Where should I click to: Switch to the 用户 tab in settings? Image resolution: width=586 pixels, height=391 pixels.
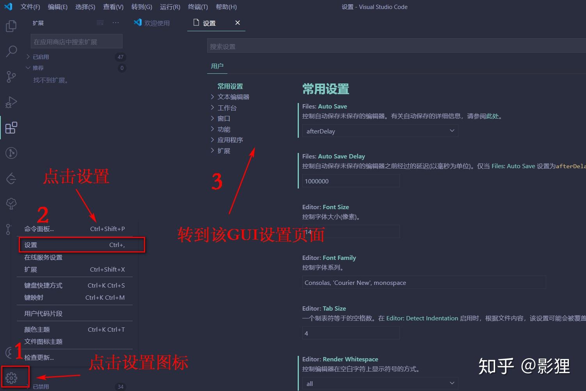tap(217, 66)
